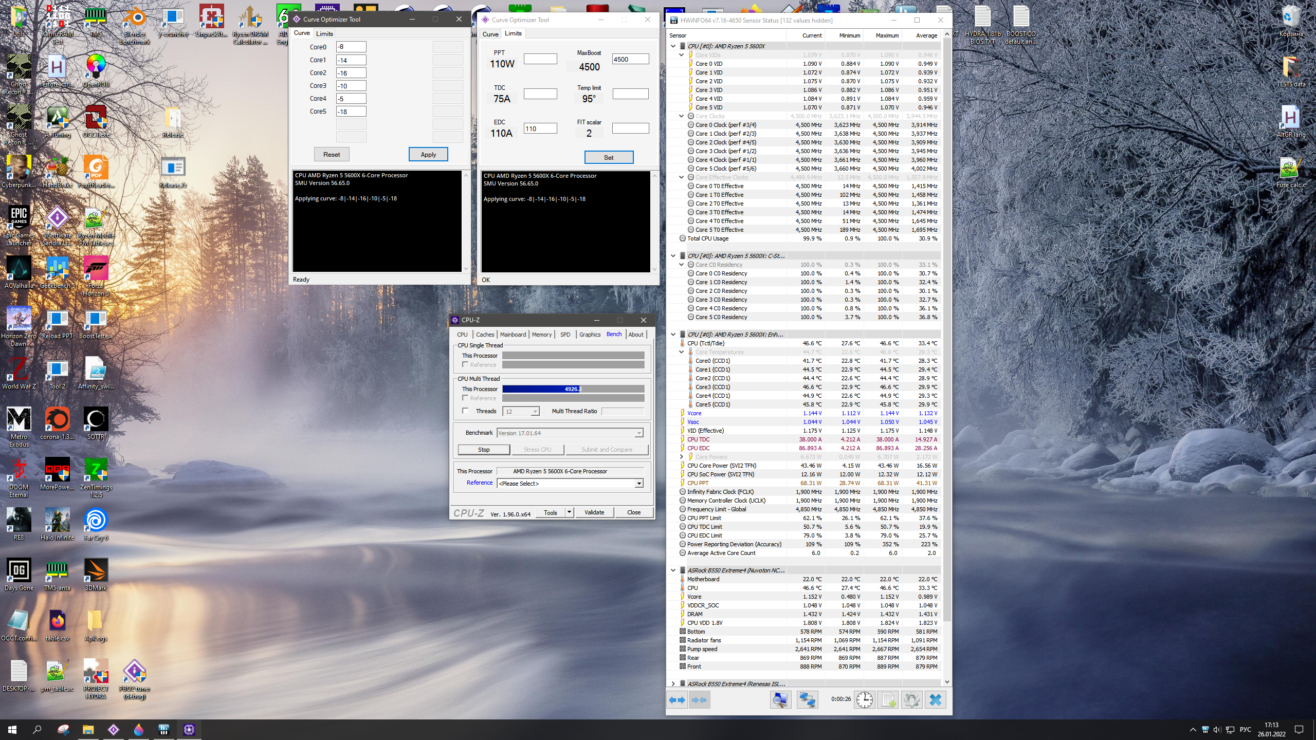The width and height of the screenshot is (1316, 740).
Task: Enable Reference checkbox under CPU Single Thread
Action: coord(465,365)
